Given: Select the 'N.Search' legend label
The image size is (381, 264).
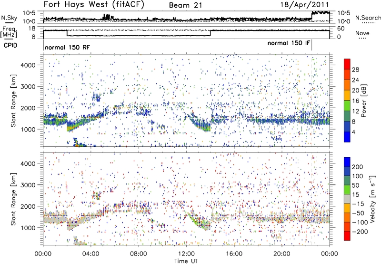Looking at the screenshot, I should pyautogui.click(x=368, y=18).
